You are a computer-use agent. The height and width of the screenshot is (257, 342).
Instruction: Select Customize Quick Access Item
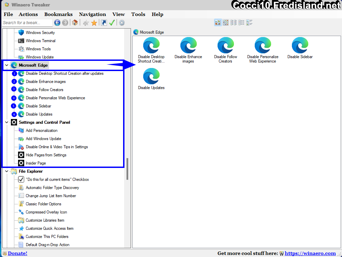(49, 228)
